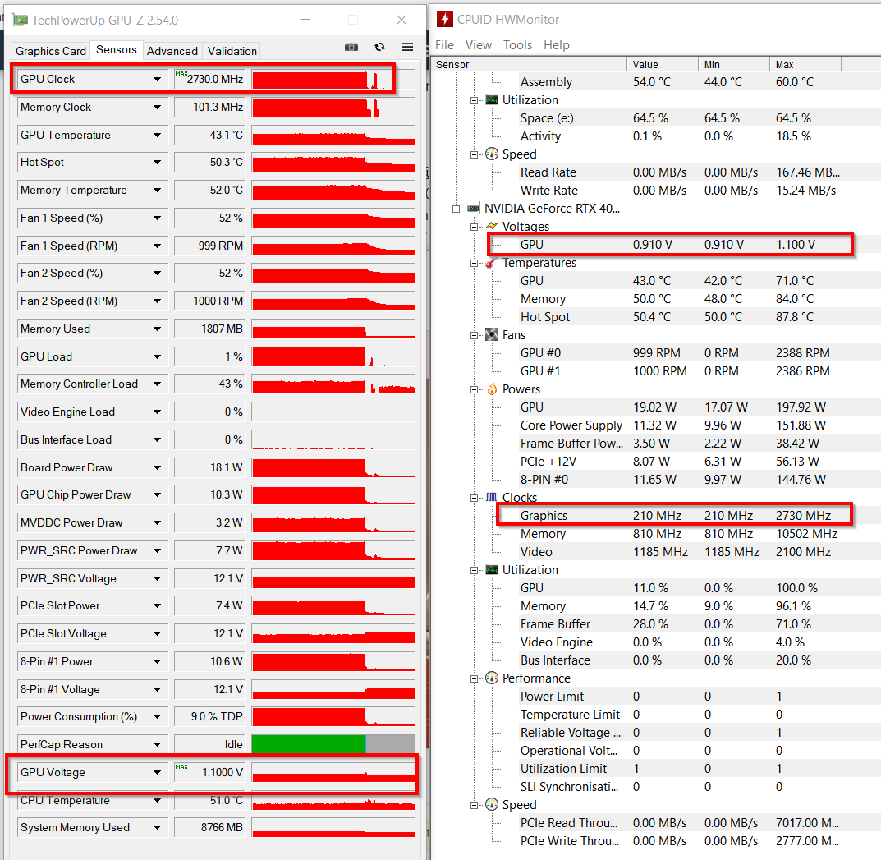The width and height of the screenshot is (881, 860).
Task: Open the GPU-Z hamburger menu icon
Action: tap(407, 47)
